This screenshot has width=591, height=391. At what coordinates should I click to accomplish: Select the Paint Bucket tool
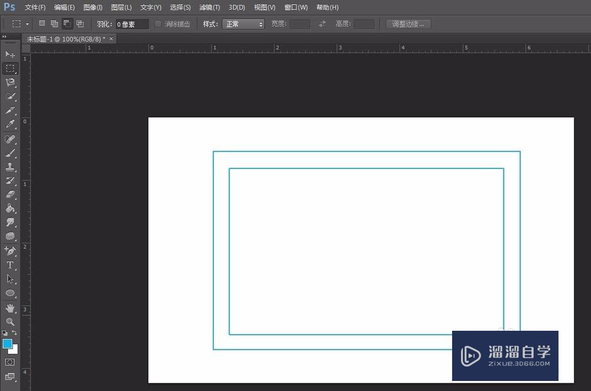point(10,208)
